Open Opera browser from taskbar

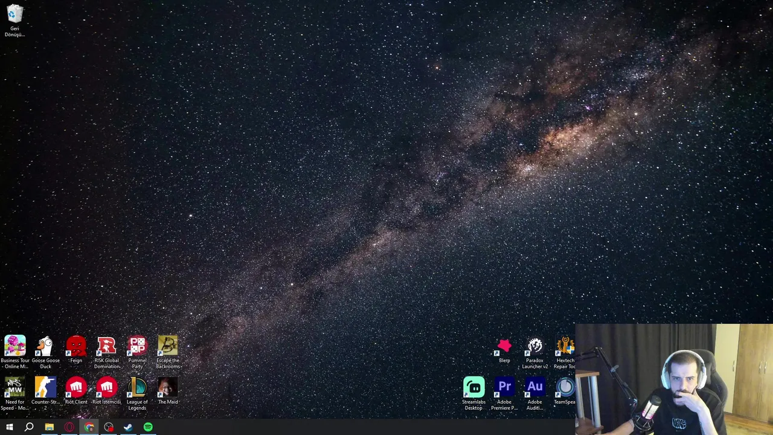(x=69, y=427)
